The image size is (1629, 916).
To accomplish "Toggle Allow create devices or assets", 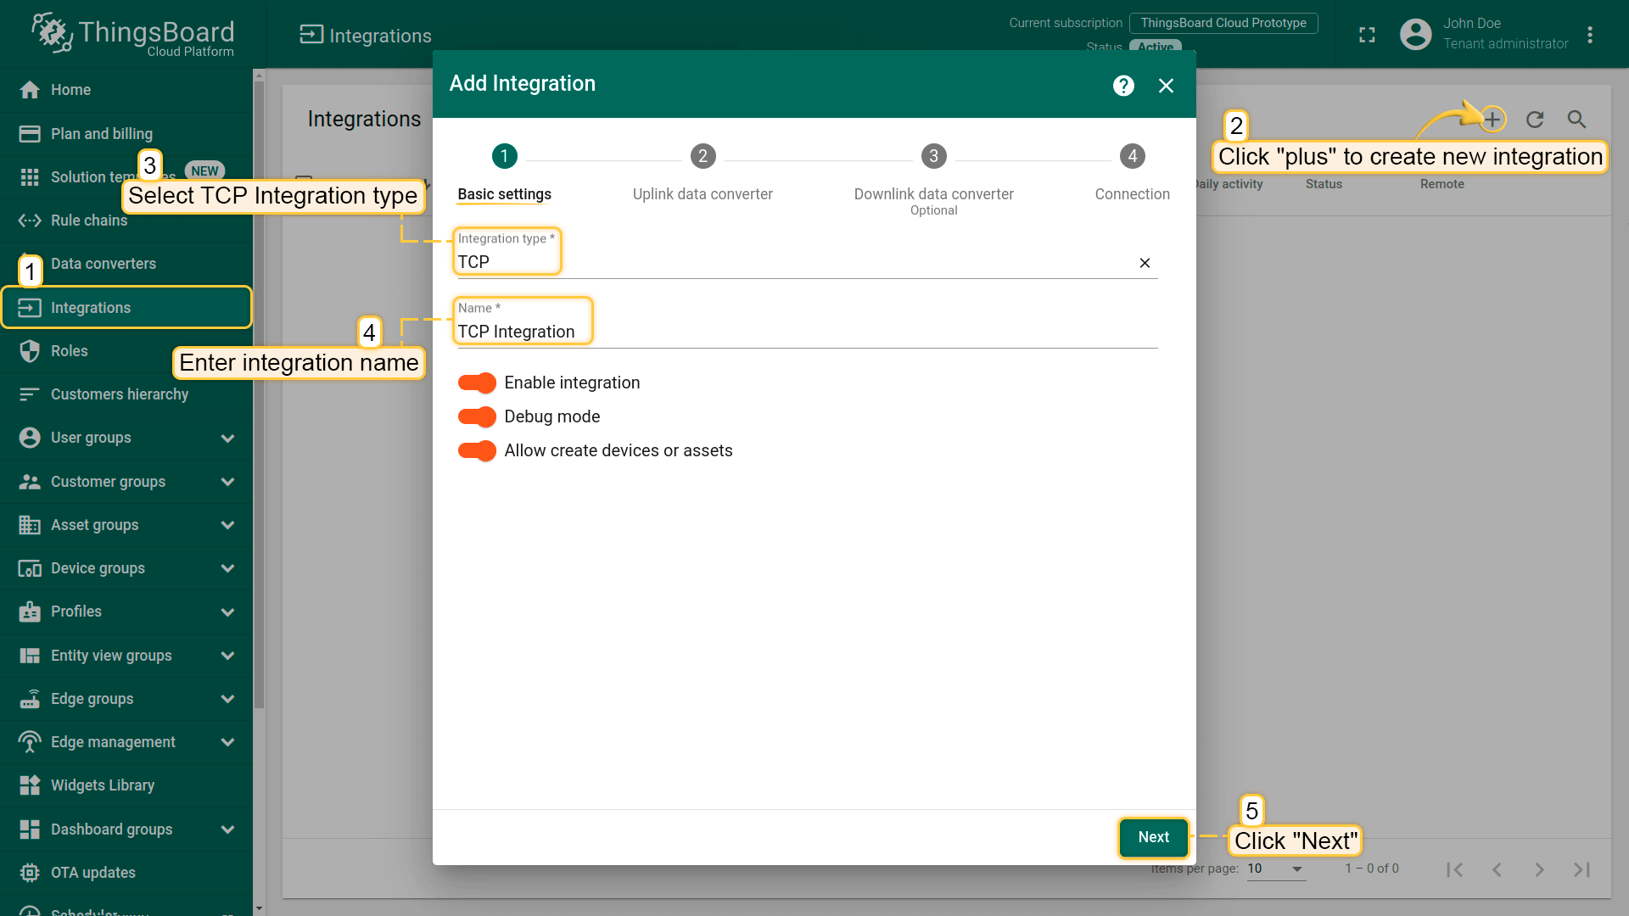I will (x=477, y=450).
